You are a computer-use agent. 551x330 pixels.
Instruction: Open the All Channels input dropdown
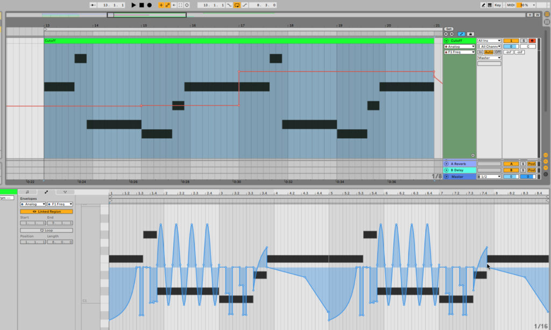(x=489, y=46)
